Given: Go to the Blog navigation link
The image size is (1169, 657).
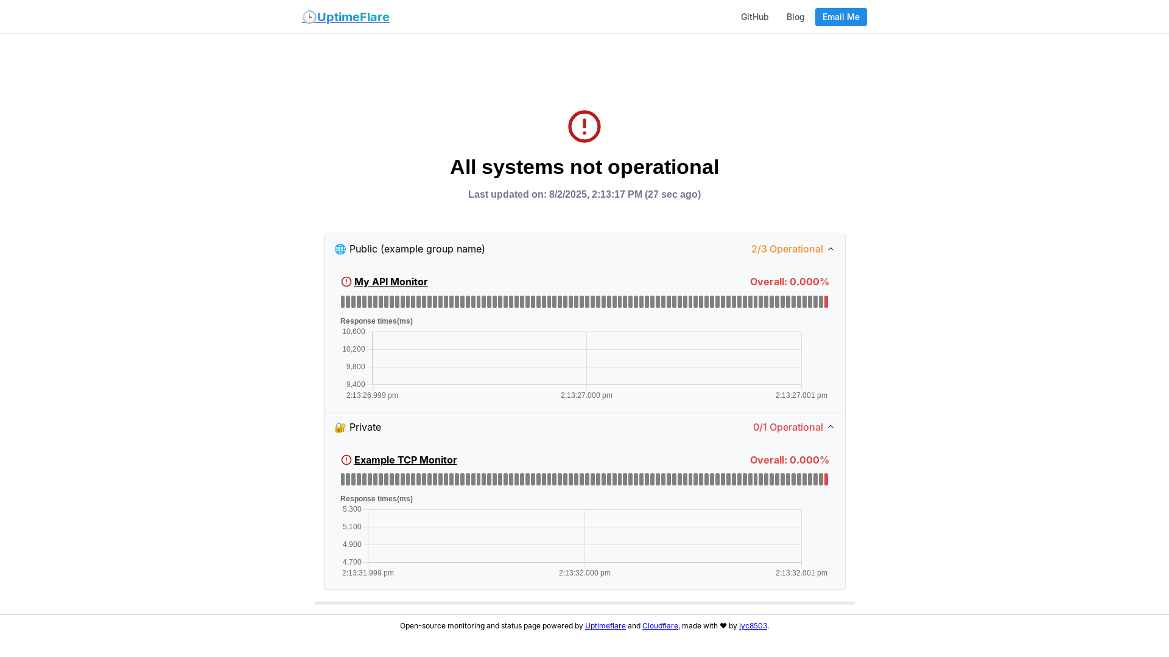Looking at the screenshot, I should click(795, 17).
